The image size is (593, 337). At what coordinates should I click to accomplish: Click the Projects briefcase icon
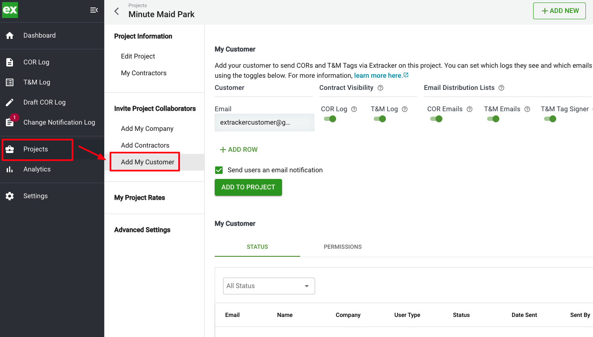[x=10, y=149]
